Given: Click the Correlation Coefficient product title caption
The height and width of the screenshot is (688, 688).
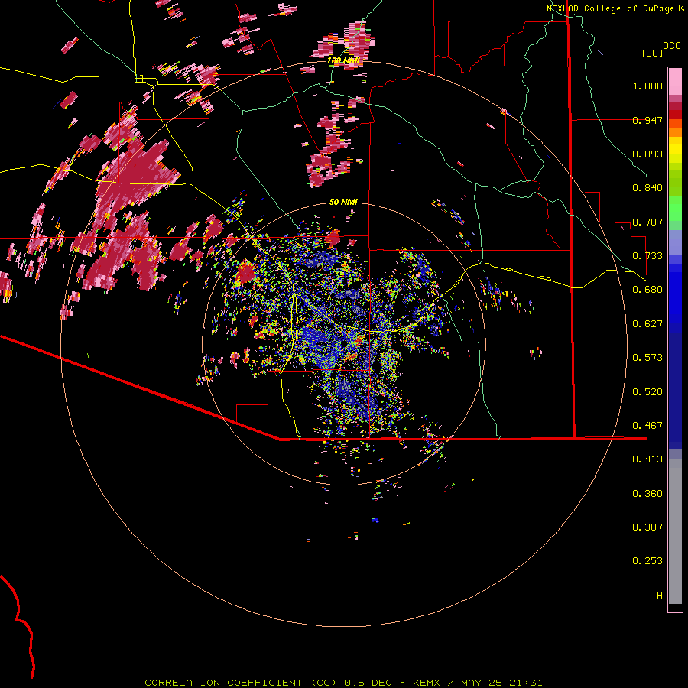Looking at the screenshot, I should (x=343, y=683).
